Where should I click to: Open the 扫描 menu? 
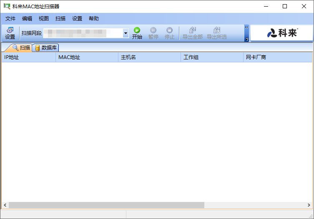pyautogui.click(x=60, y=19)
